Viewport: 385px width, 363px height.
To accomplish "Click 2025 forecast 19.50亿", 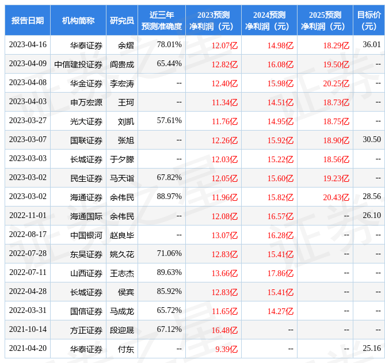I will (x=336, y=64).
